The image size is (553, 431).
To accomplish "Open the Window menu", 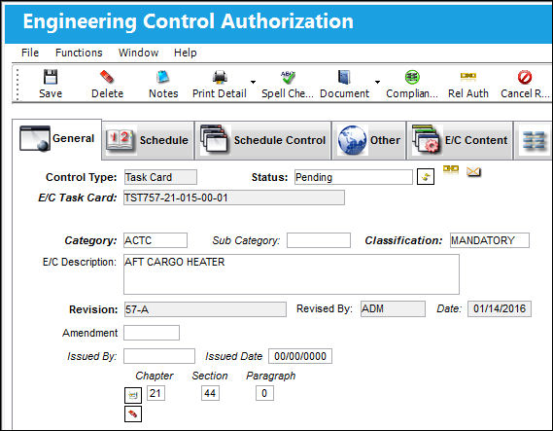I will 138,53.
